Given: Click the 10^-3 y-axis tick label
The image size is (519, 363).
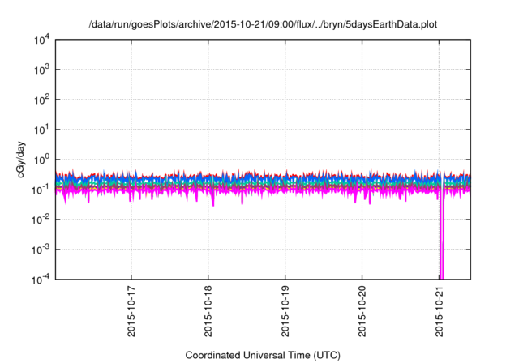Looking at the screenshot, I should [x=41, y=250].
